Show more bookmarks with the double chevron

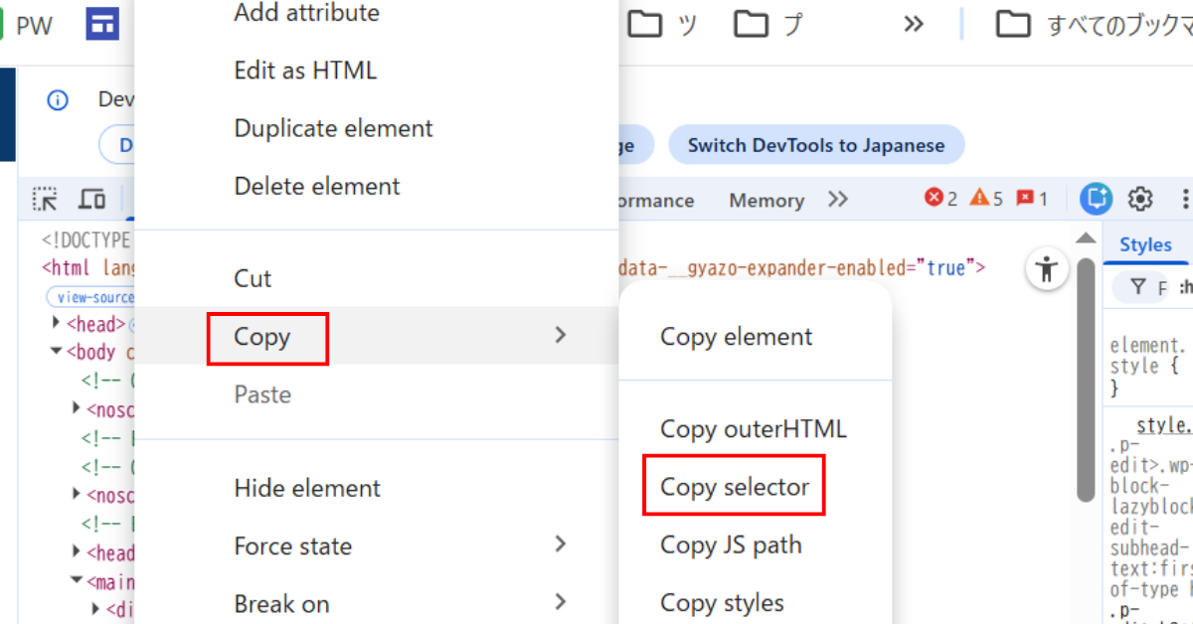(x=914, y=25)
